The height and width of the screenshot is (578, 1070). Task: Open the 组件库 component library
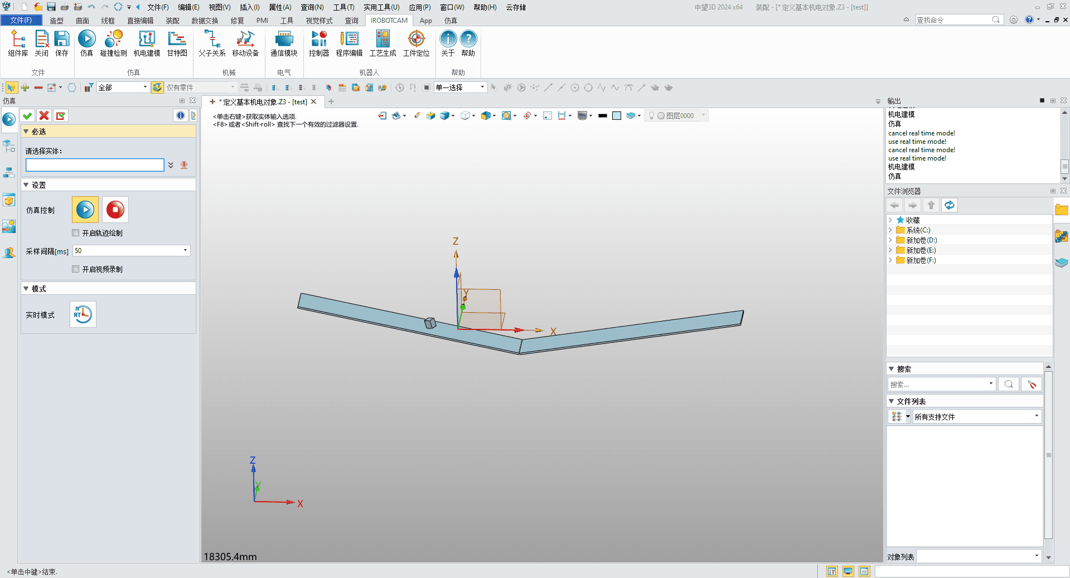(x=18, y=43)
